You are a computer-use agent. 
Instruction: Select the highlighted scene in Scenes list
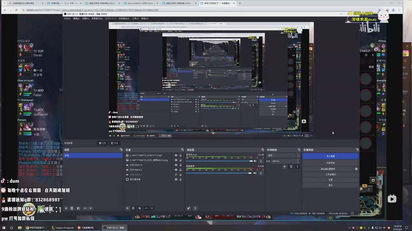coord(93,156)
